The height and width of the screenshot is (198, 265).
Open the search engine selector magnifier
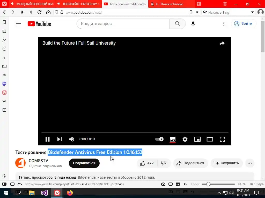[205, 12]
